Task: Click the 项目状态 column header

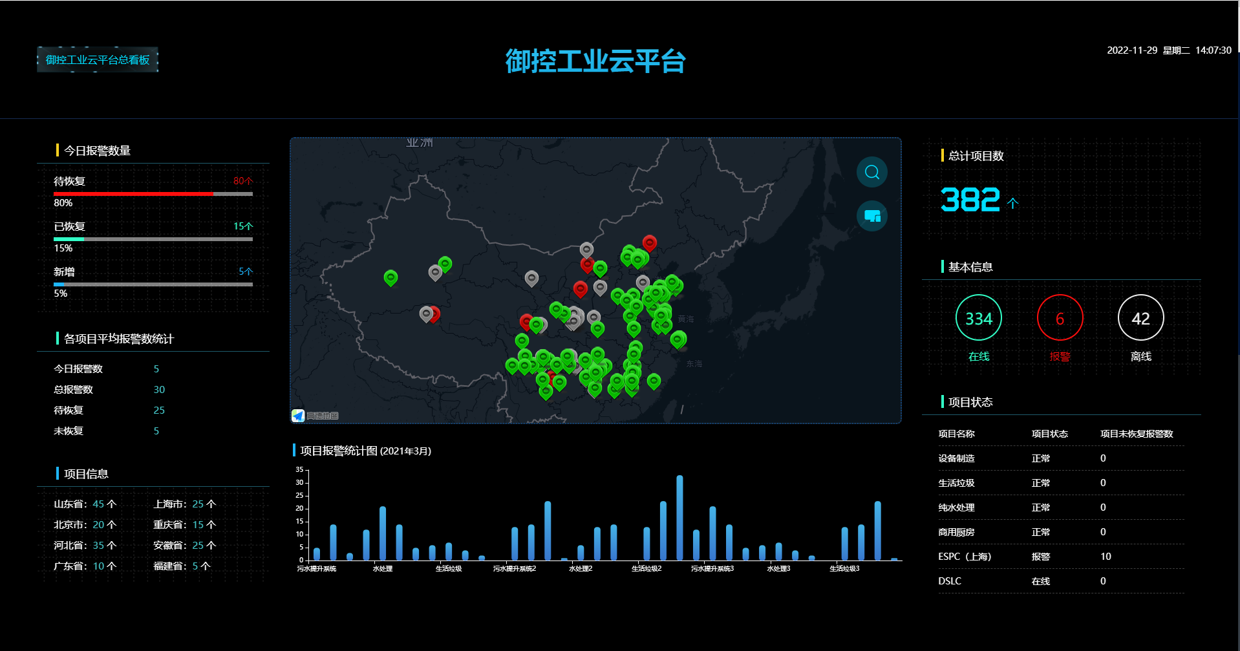Action: coord(1049,434)
